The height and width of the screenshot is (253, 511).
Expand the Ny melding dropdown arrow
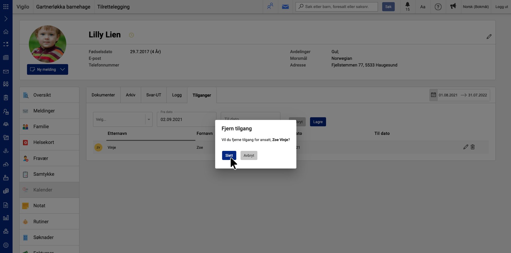tap(63, 69)
